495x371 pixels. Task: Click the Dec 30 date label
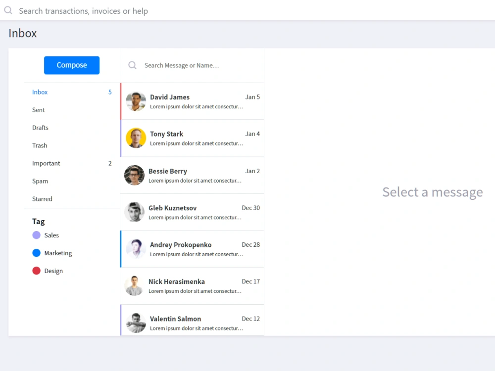(x=250, y=208)
